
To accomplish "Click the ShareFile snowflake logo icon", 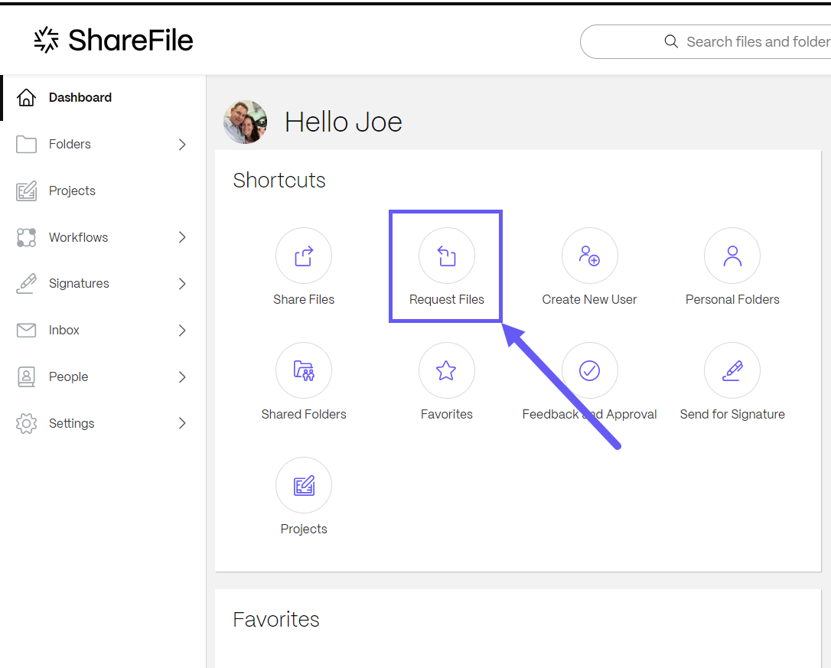I will (x=46, y=40).
